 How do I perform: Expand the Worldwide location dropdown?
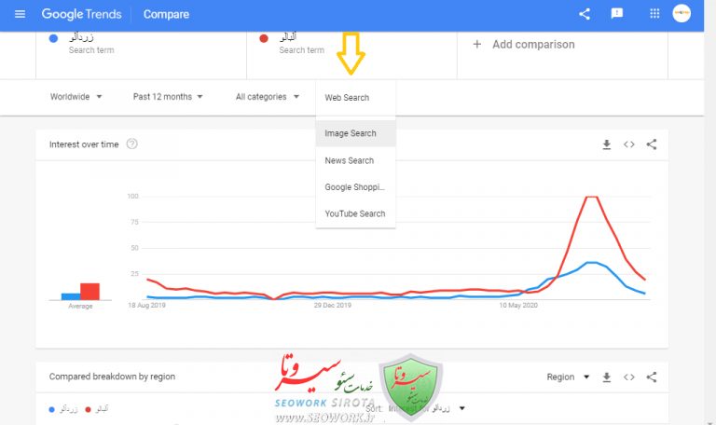76,97
